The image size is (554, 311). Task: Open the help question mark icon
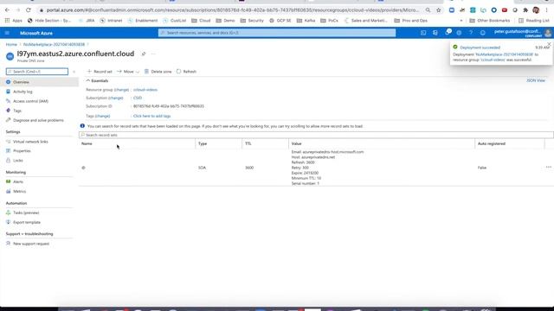pos(471,33)
